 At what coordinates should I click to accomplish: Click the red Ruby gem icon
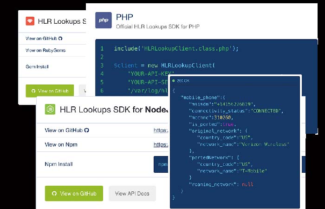pos(30,21)
